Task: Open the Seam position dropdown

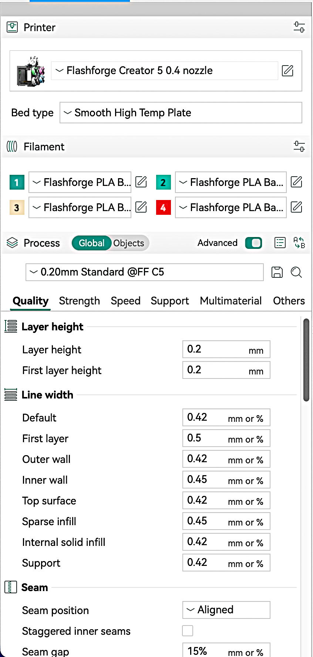Action: (226, 610)
